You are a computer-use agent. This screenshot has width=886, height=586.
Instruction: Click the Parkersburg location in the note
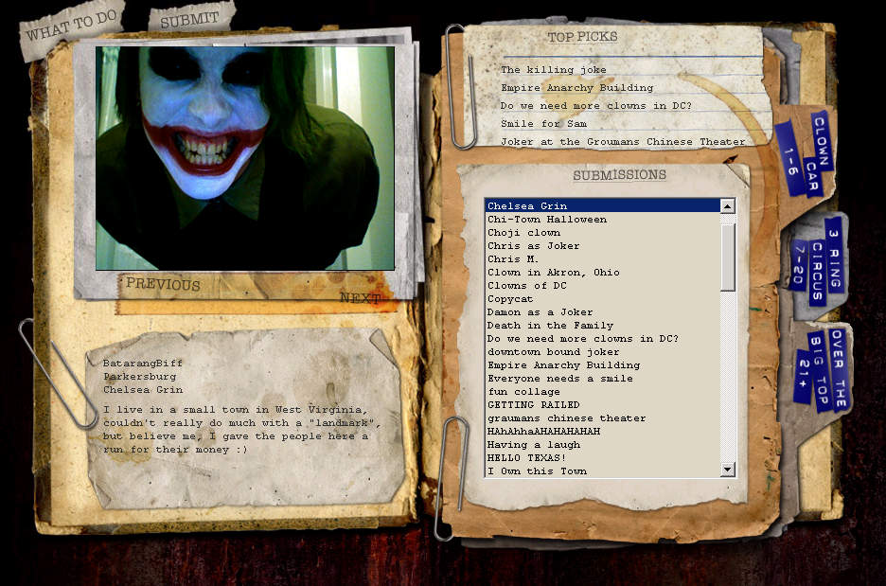point(139,377)
